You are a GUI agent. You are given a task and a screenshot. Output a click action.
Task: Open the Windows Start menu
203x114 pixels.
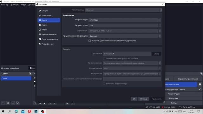click(3, 111)
